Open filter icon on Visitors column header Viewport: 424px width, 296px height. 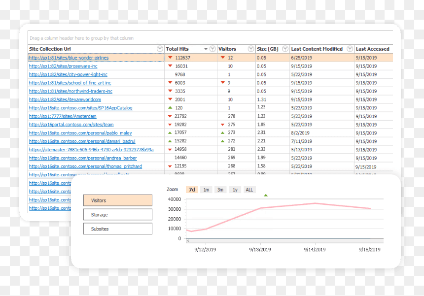tap(251, 49)
